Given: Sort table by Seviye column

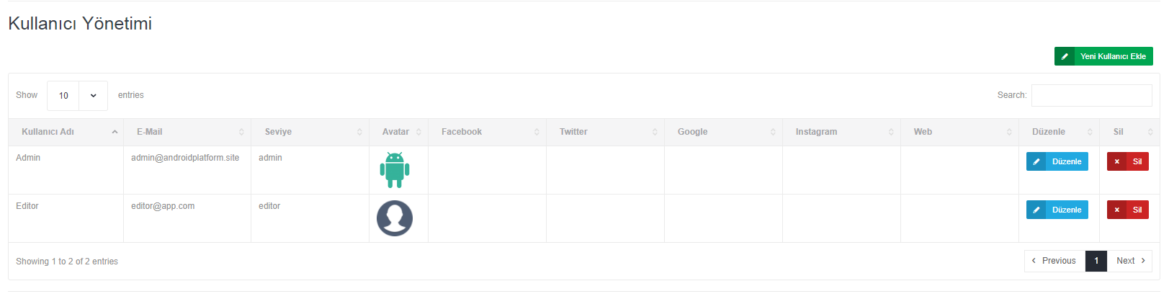Looking at the screenshot, I should 310,132.
